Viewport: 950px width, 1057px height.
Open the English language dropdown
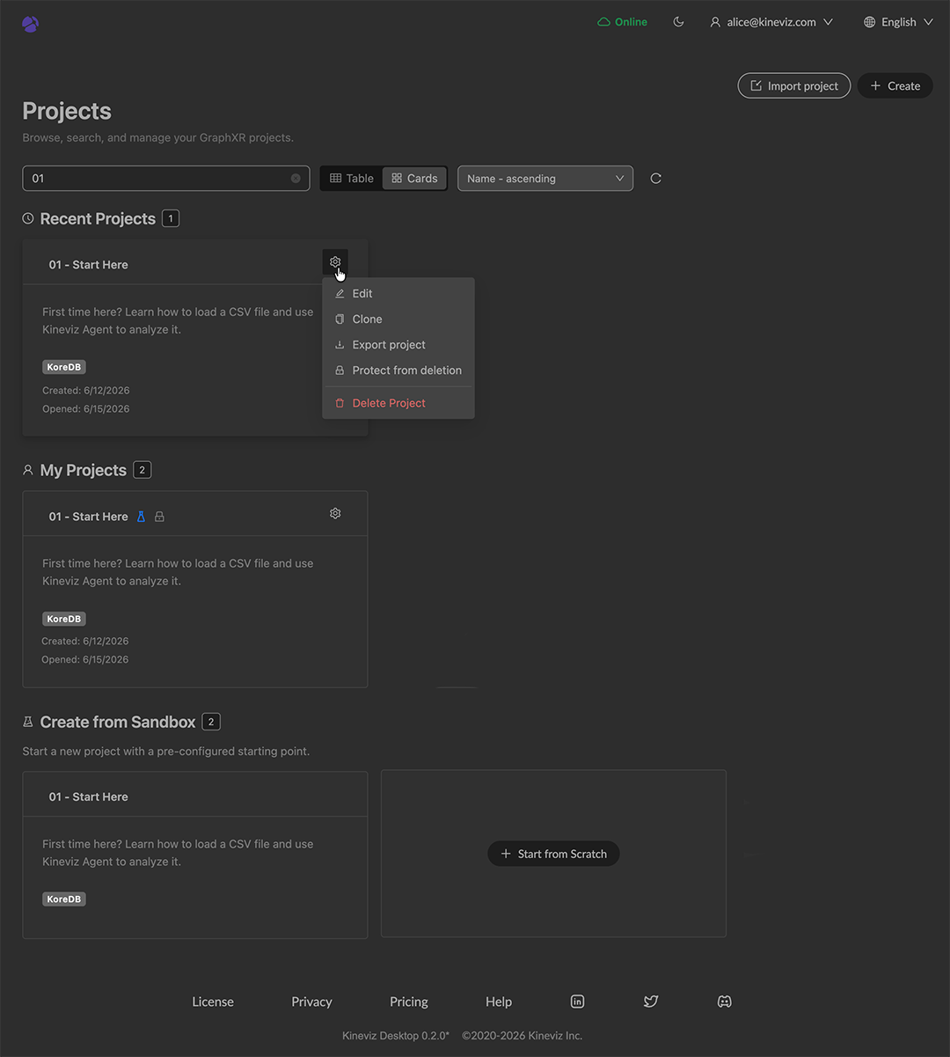click(898, 22)
